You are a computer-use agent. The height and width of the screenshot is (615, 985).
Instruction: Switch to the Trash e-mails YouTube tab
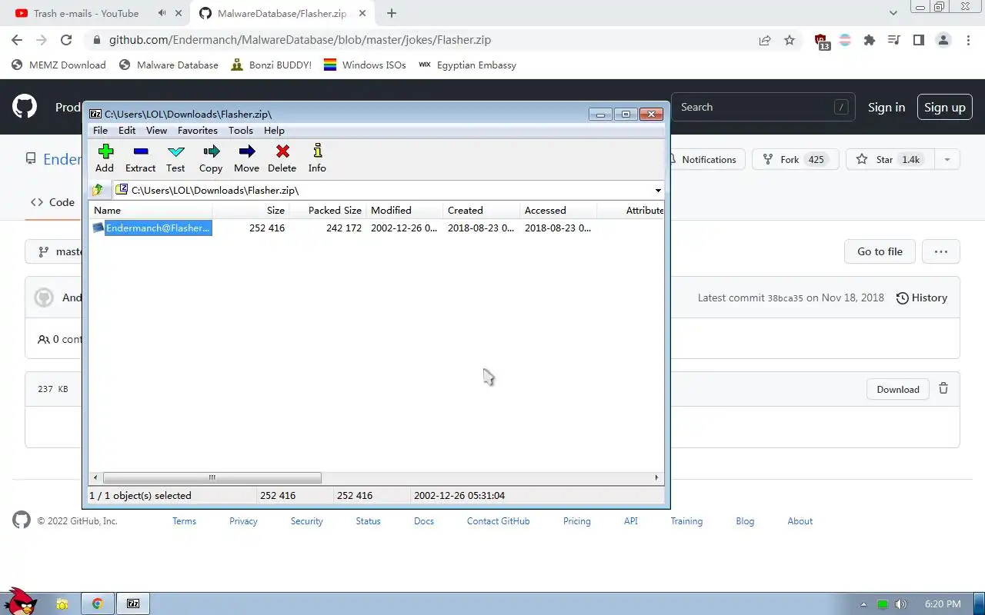click(x=86, y=13)
